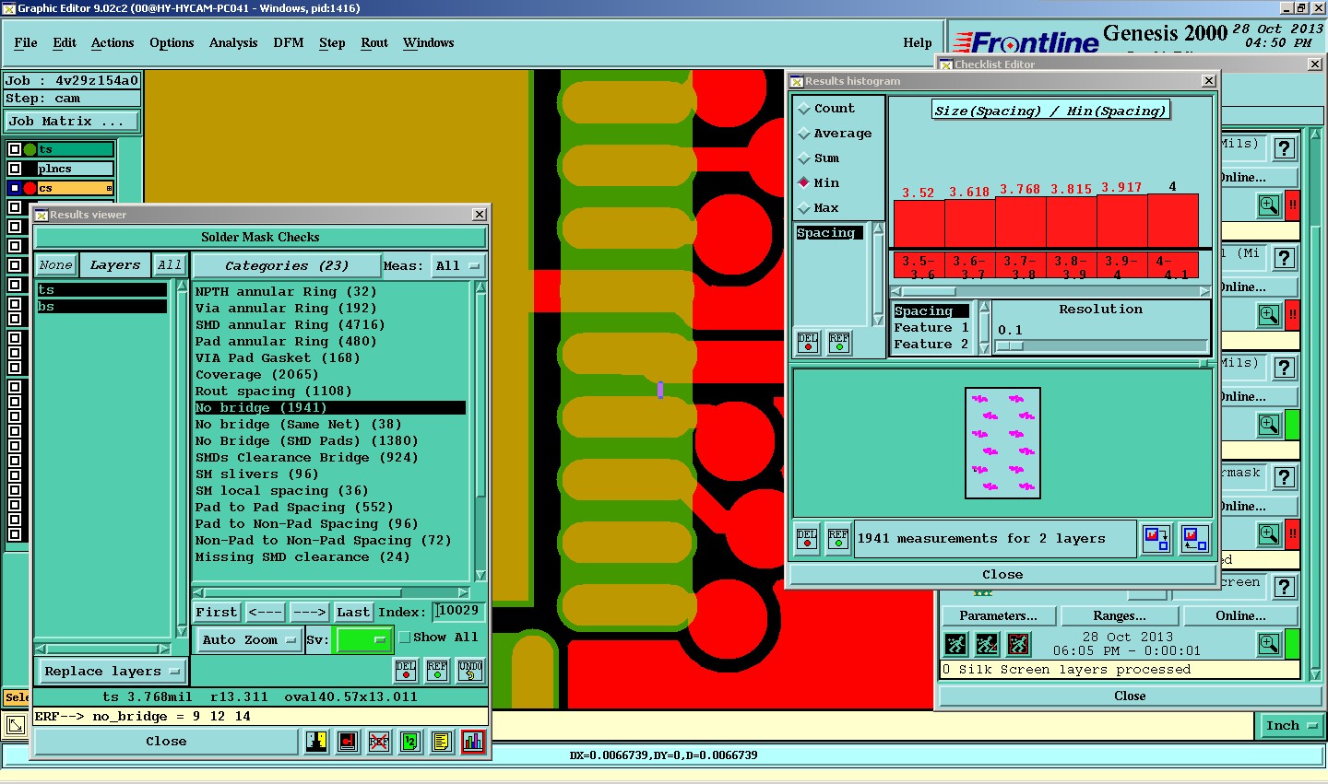Click second running-man icon in Checklist Editor

pos(987,643)
